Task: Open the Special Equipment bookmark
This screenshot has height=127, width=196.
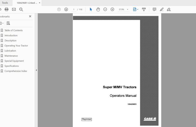Action: point(14,61)
